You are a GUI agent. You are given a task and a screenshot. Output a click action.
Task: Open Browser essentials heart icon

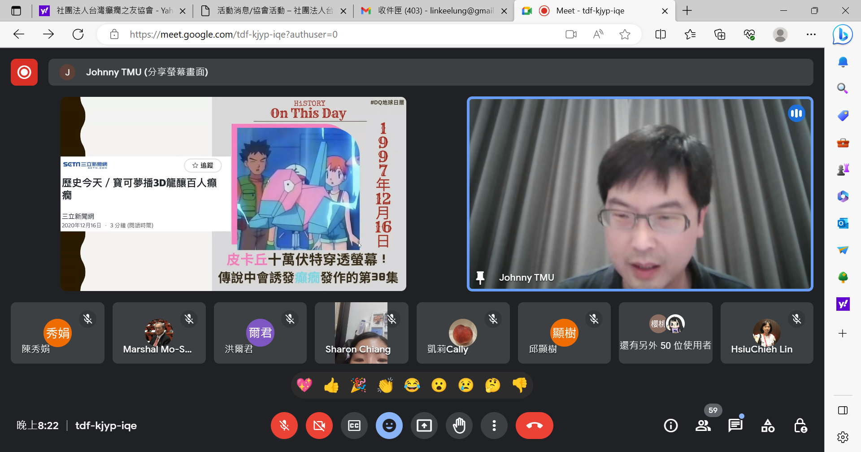point(749,35)
